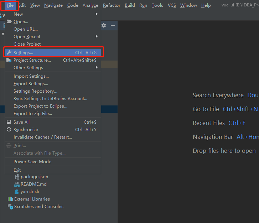This screenshot has height=223, width=259.
Task: Select External Libraries node
Action: (32, 199)
